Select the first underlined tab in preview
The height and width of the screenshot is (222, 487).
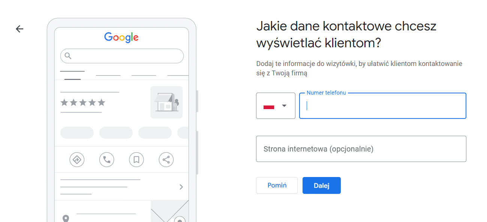72,75
